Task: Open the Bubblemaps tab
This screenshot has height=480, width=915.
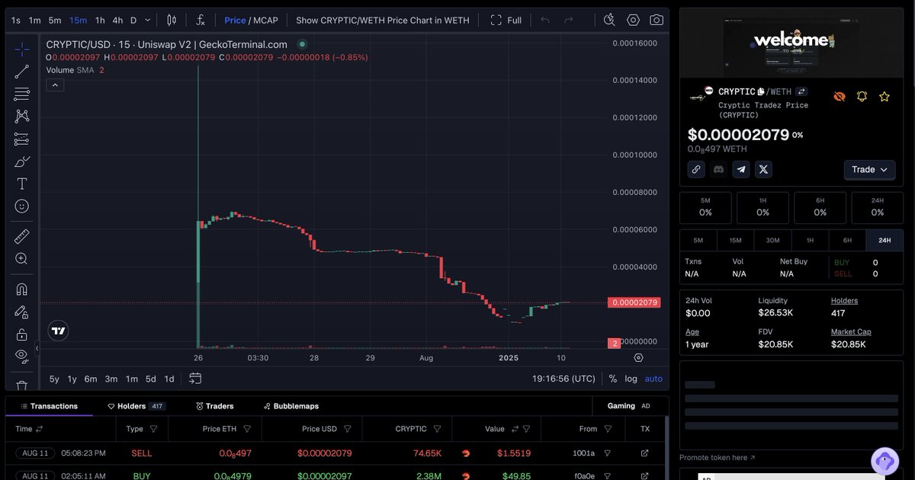Action: coord(291,406)
